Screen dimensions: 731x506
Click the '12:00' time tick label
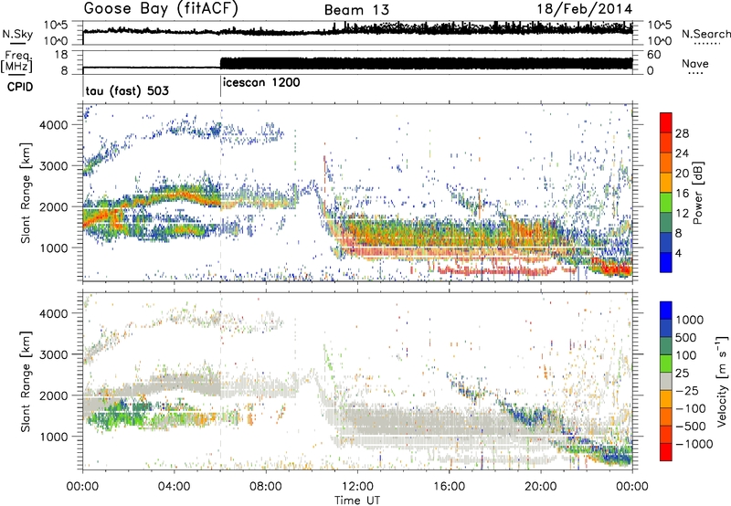(357, 487)
